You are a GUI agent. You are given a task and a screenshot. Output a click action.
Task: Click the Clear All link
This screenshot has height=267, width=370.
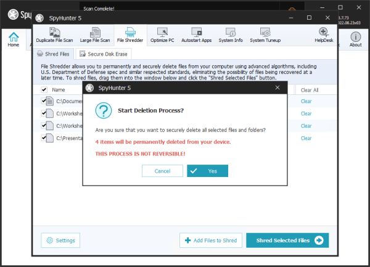[x=309, y=90]
